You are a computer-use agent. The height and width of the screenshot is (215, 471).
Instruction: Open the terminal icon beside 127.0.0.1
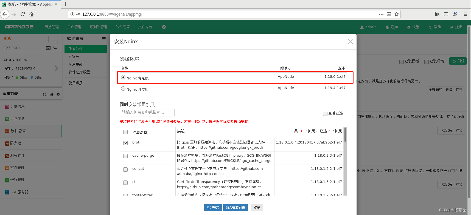[x=48, y=48]
